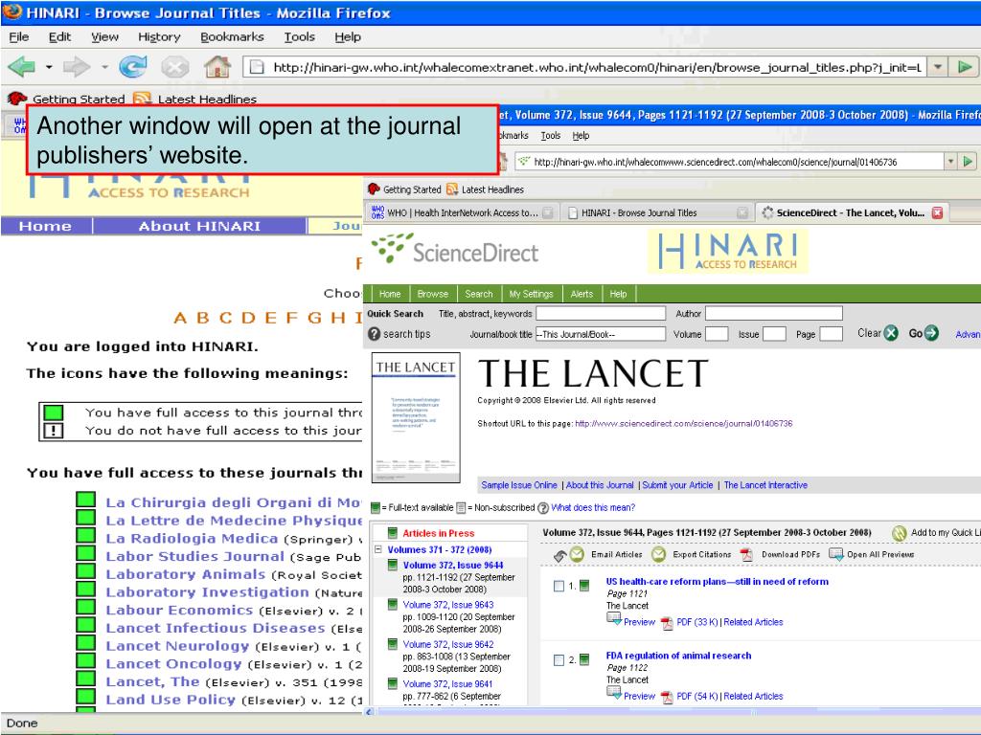Click the search tips question mark icon
Image resolution: width=981 pixels, height=735 pixels.
click(x=375, y=334)
